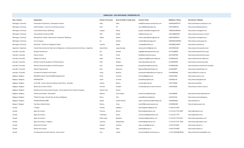Select the 'Sydney Fringe Festival' cell
Screen dimensions: 244x148
tap(41, 69)
